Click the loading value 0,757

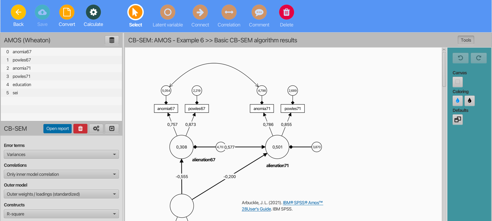[x=172, y=124]
